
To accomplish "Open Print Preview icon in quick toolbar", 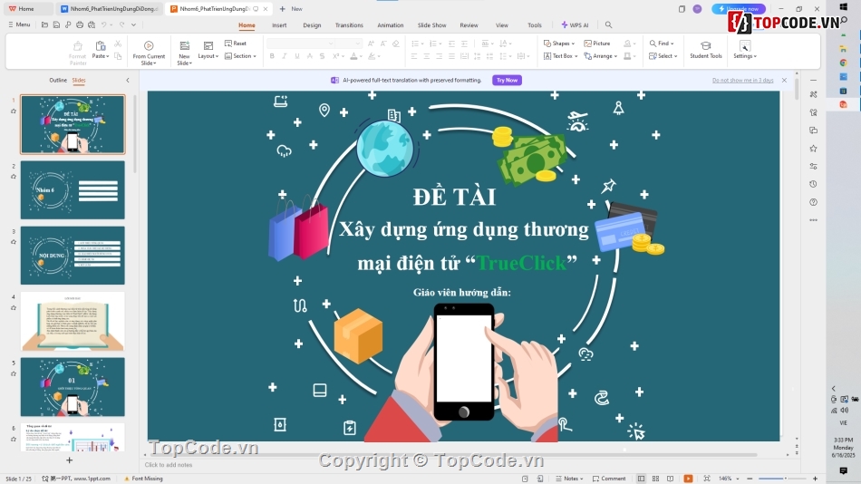I will point(92,24).
